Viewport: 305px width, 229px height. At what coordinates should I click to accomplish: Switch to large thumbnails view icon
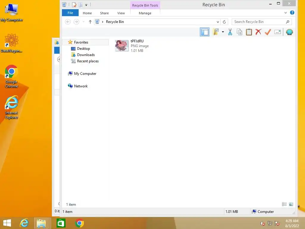point(291,204)
